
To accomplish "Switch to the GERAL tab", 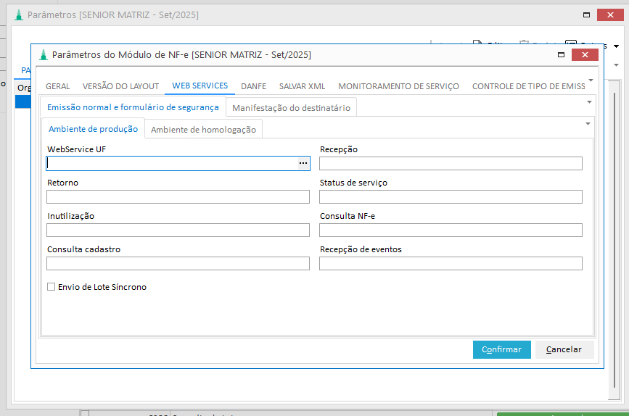I will point(58,86).
